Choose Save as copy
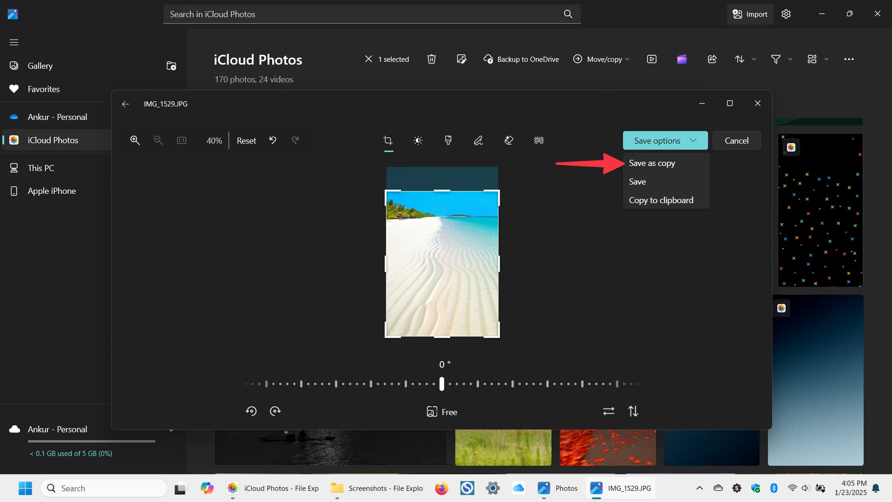Screen dimensions: 892x502 [666, 163]
